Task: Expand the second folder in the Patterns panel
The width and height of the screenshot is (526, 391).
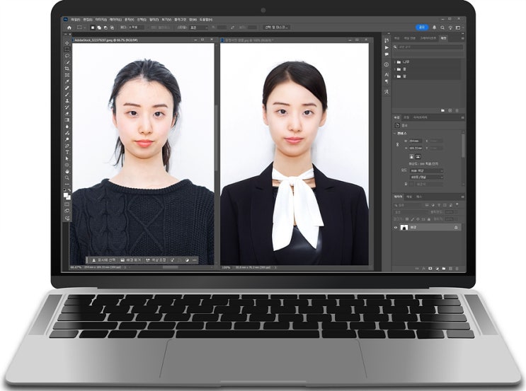Action: pyautogui.click(x=396, y=69)
